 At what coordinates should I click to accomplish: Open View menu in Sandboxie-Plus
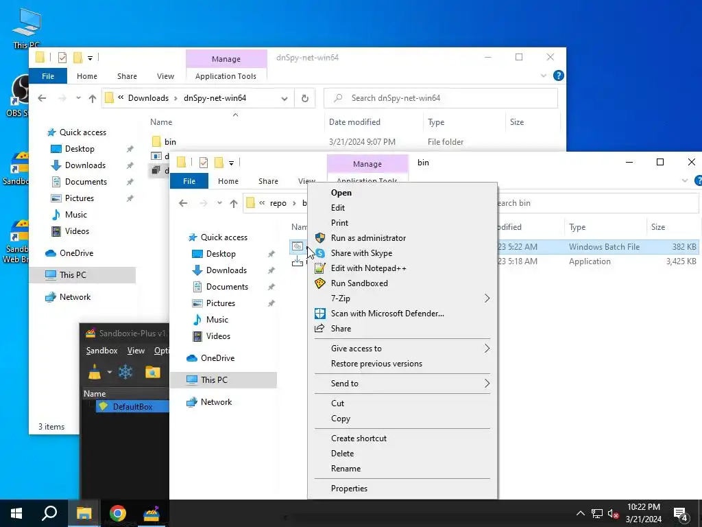[136, 351]
